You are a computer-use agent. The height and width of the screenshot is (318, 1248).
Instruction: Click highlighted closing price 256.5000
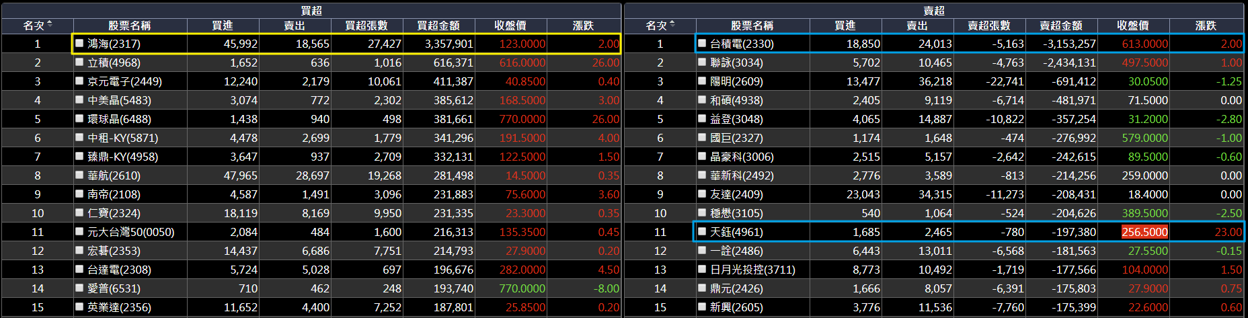[x=1144, y=232]
